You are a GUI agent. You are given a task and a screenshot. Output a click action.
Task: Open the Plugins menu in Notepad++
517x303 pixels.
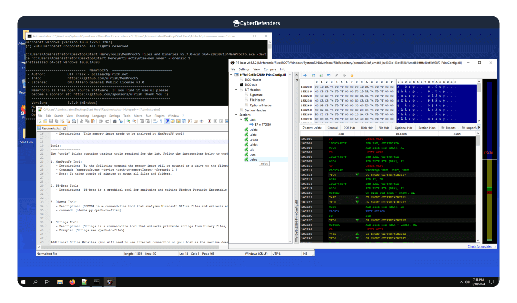(x=159, y=116)
